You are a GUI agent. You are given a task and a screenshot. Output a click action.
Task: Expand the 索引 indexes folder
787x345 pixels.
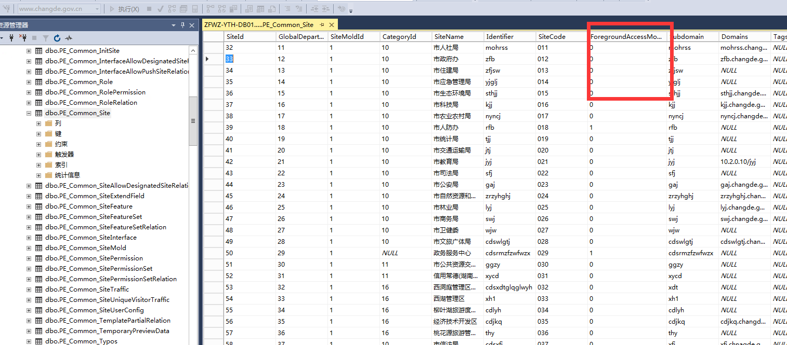point(39,165)
